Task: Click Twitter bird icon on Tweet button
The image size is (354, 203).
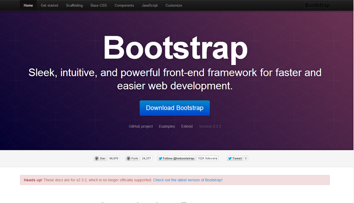Action: coord(230,158)
